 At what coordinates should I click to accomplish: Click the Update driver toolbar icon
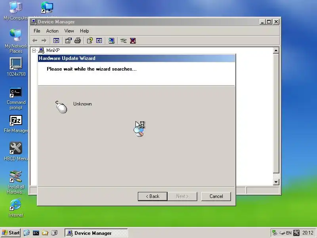[123, 41]
